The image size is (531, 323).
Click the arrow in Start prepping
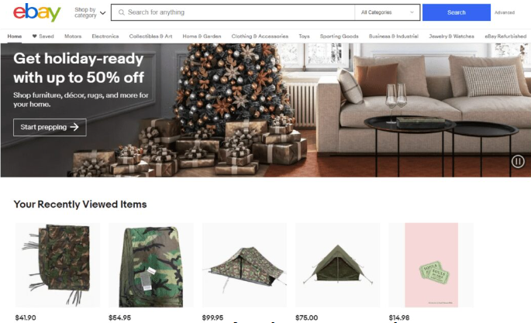tap(74, 127)
